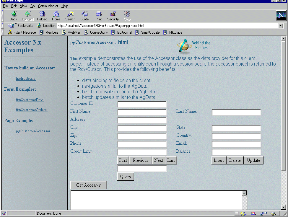Open the Guide toolbar button
288x217 pixels.
(x=84, y=16)
